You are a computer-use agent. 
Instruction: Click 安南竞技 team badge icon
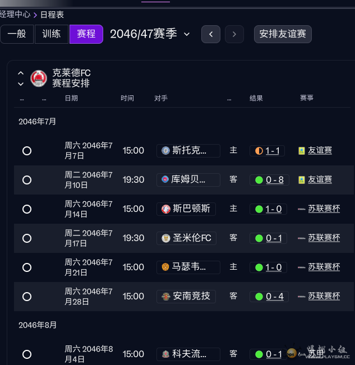(x=166, y=297)
